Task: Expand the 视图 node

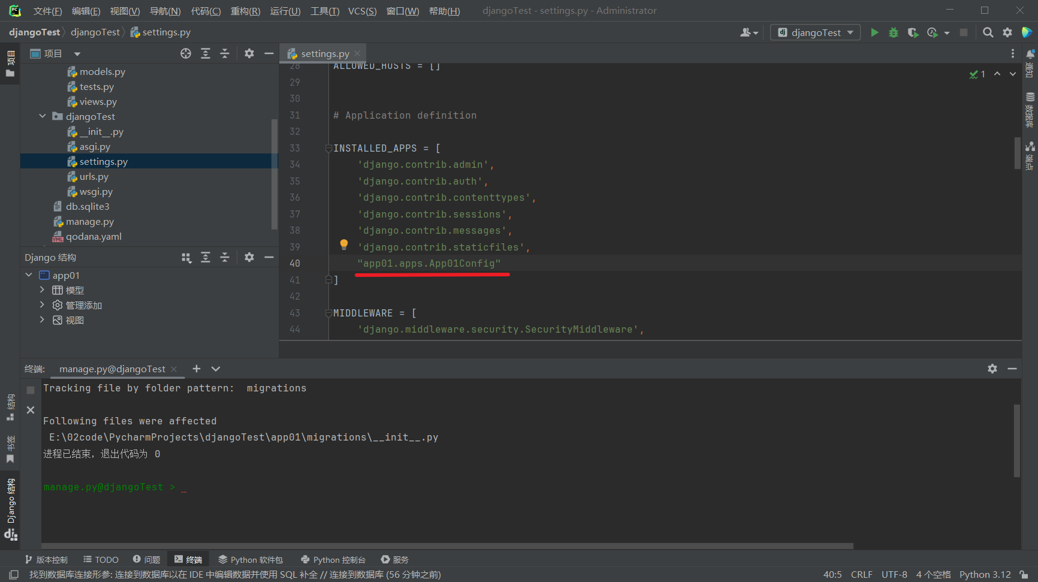Action: [x=42, y=319]
